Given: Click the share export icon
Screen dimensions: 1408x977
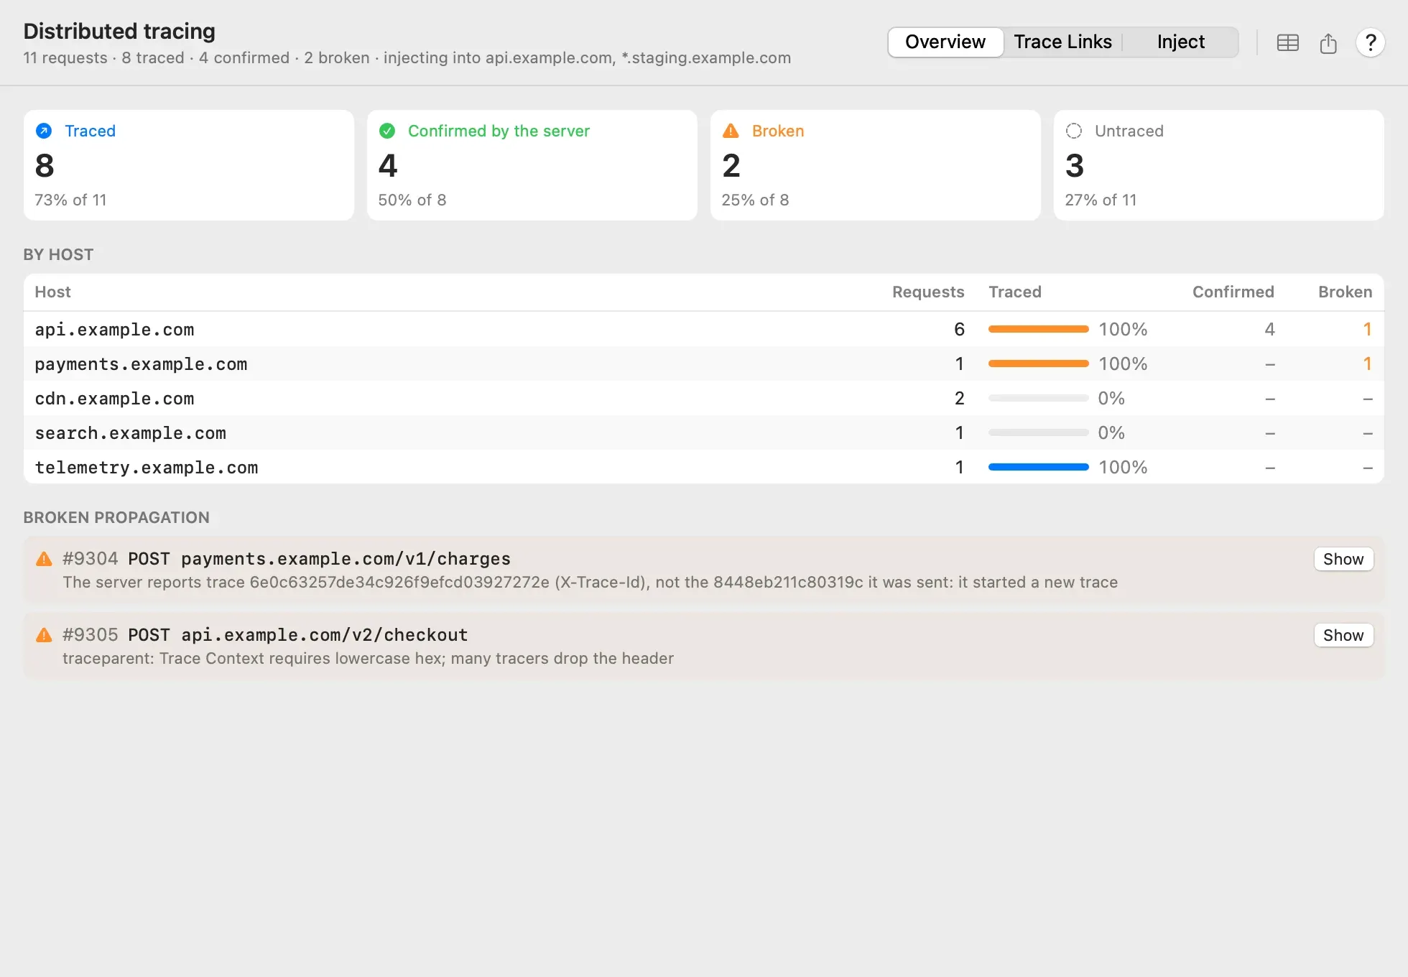Looking at the screenshot, I should (1328, 43).
